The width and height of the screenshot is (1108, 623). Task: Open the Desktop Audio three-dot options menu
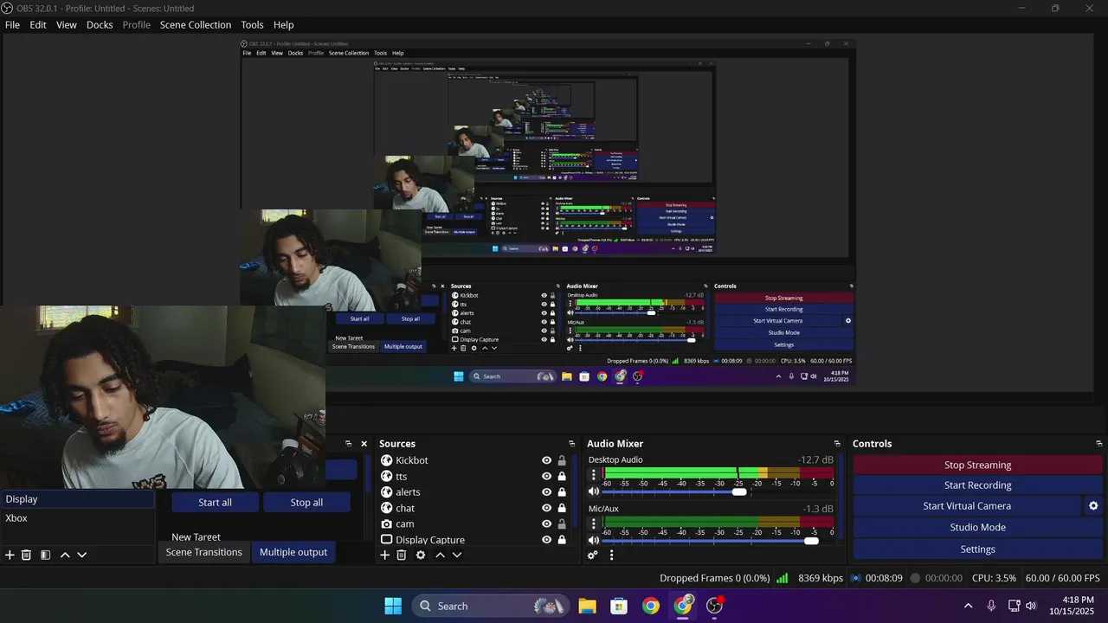[594, 474]
